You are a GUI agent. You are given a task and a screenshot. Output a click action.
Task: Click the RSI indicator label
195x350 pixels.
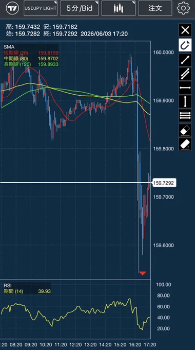8,286
